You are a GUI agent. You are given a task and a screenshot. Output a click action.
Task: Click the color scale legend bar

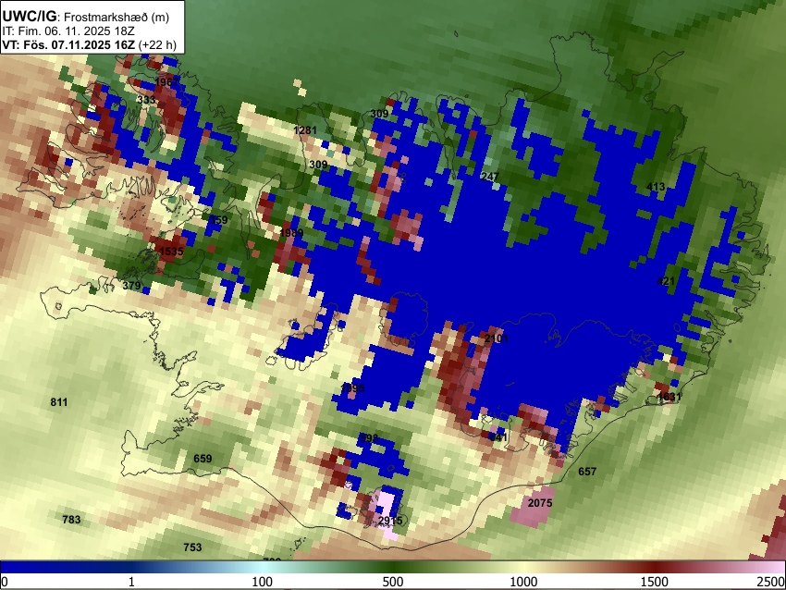tap(393, 567)
